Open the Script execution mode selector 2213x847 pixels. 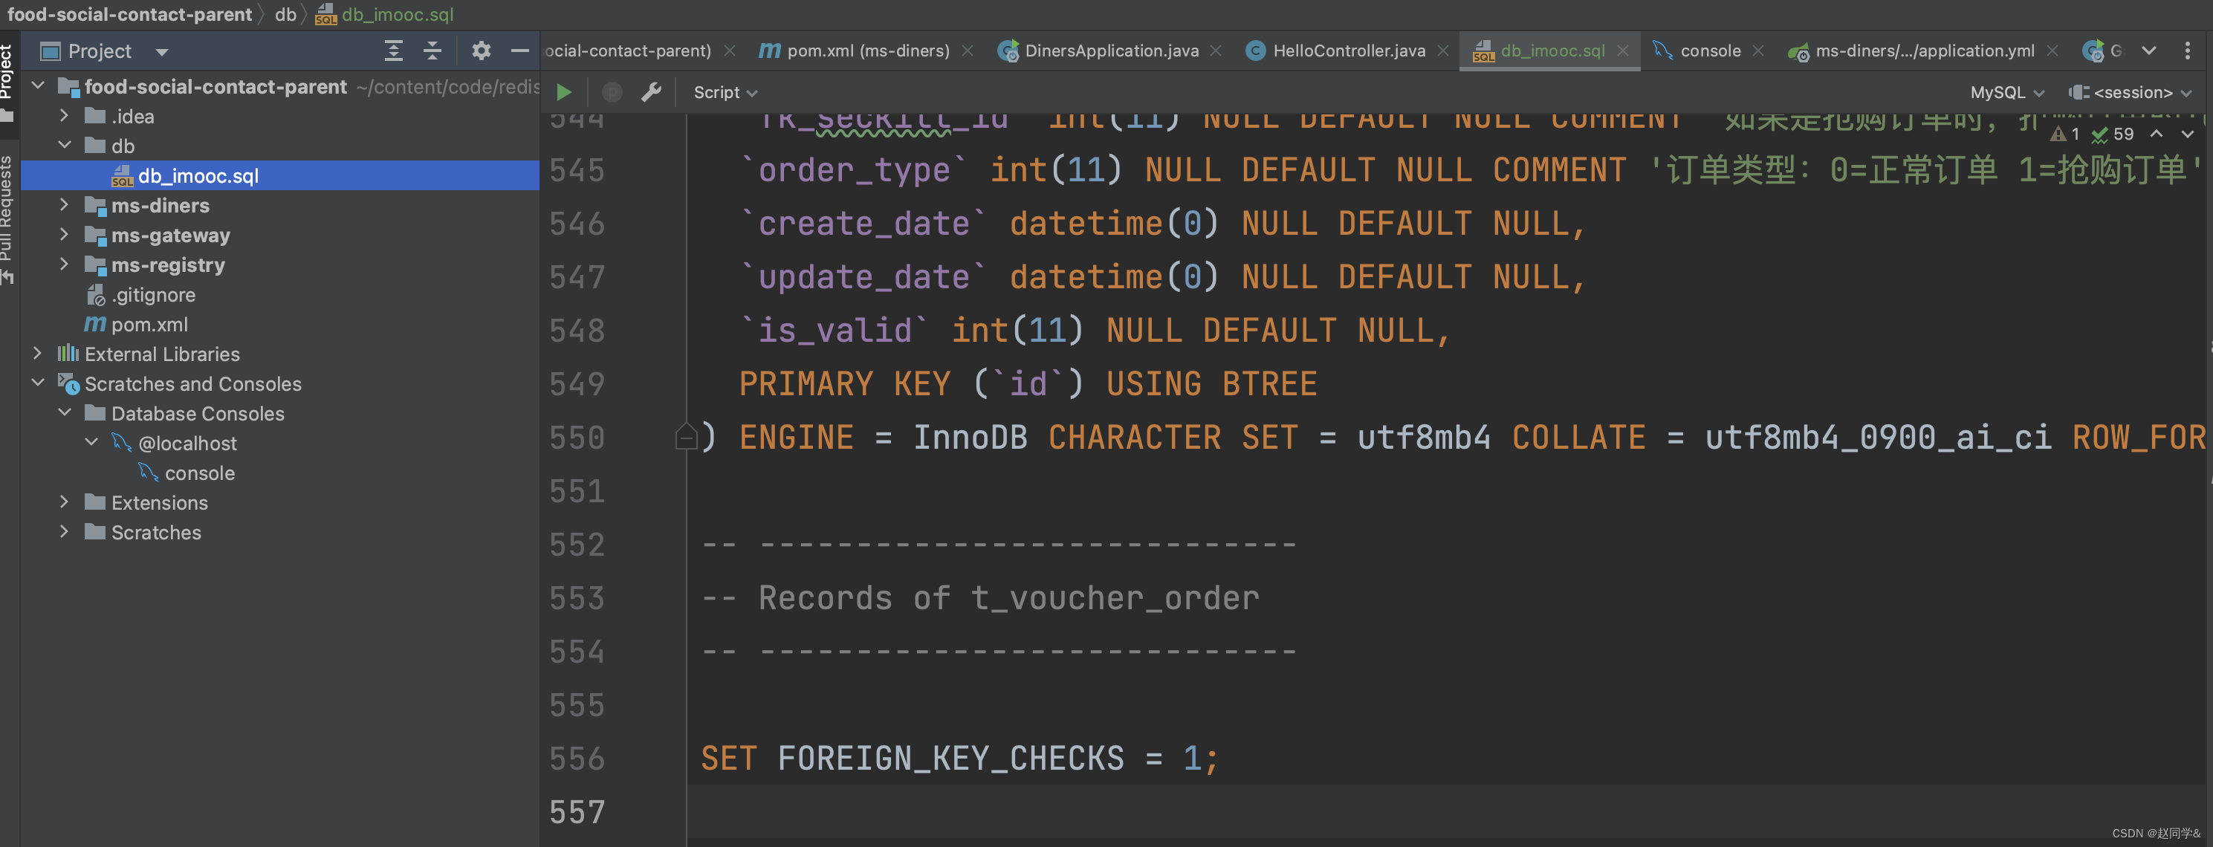[x=725, y=92]
